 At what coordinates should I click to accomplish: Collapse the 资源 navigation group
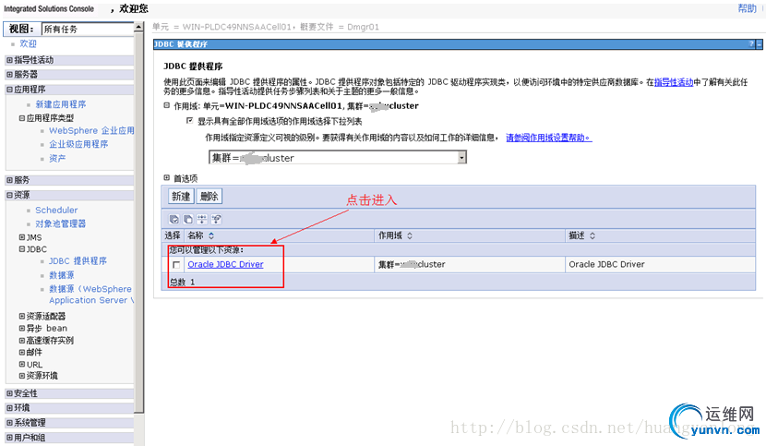[x=9, y=195]
